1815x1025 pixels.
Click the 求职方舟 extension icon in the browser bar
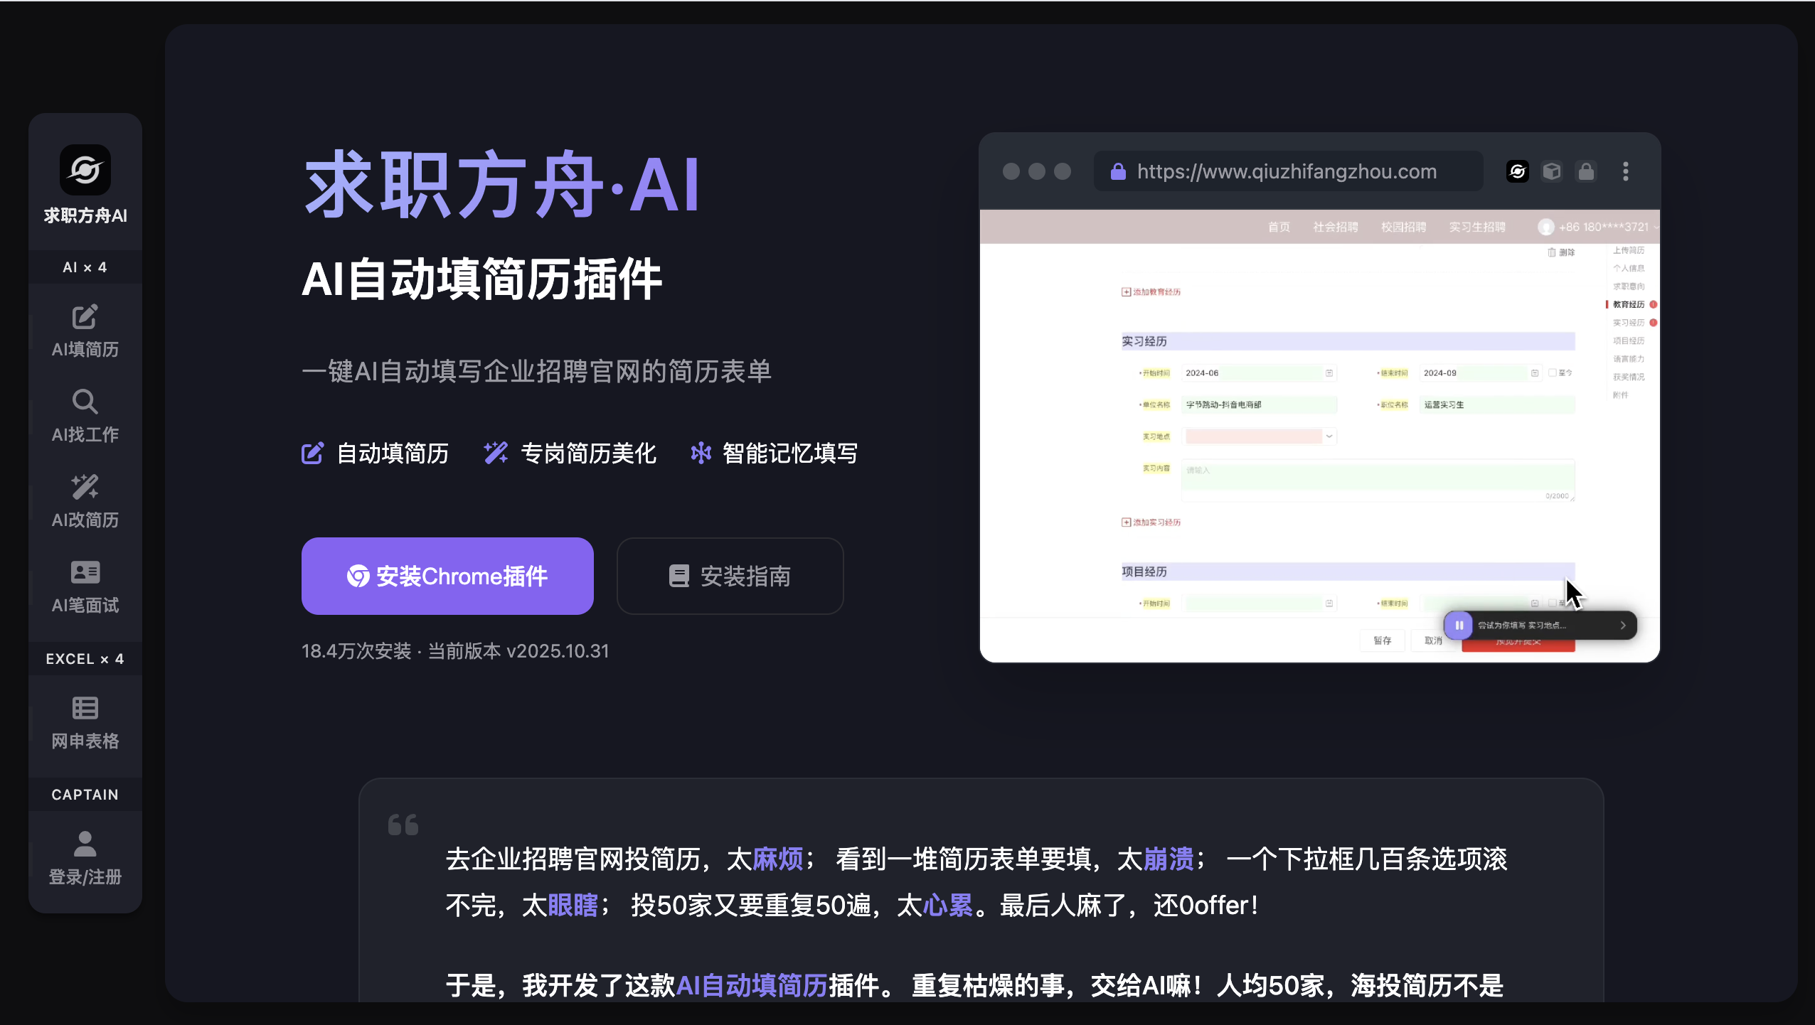tap(1517, 171)
